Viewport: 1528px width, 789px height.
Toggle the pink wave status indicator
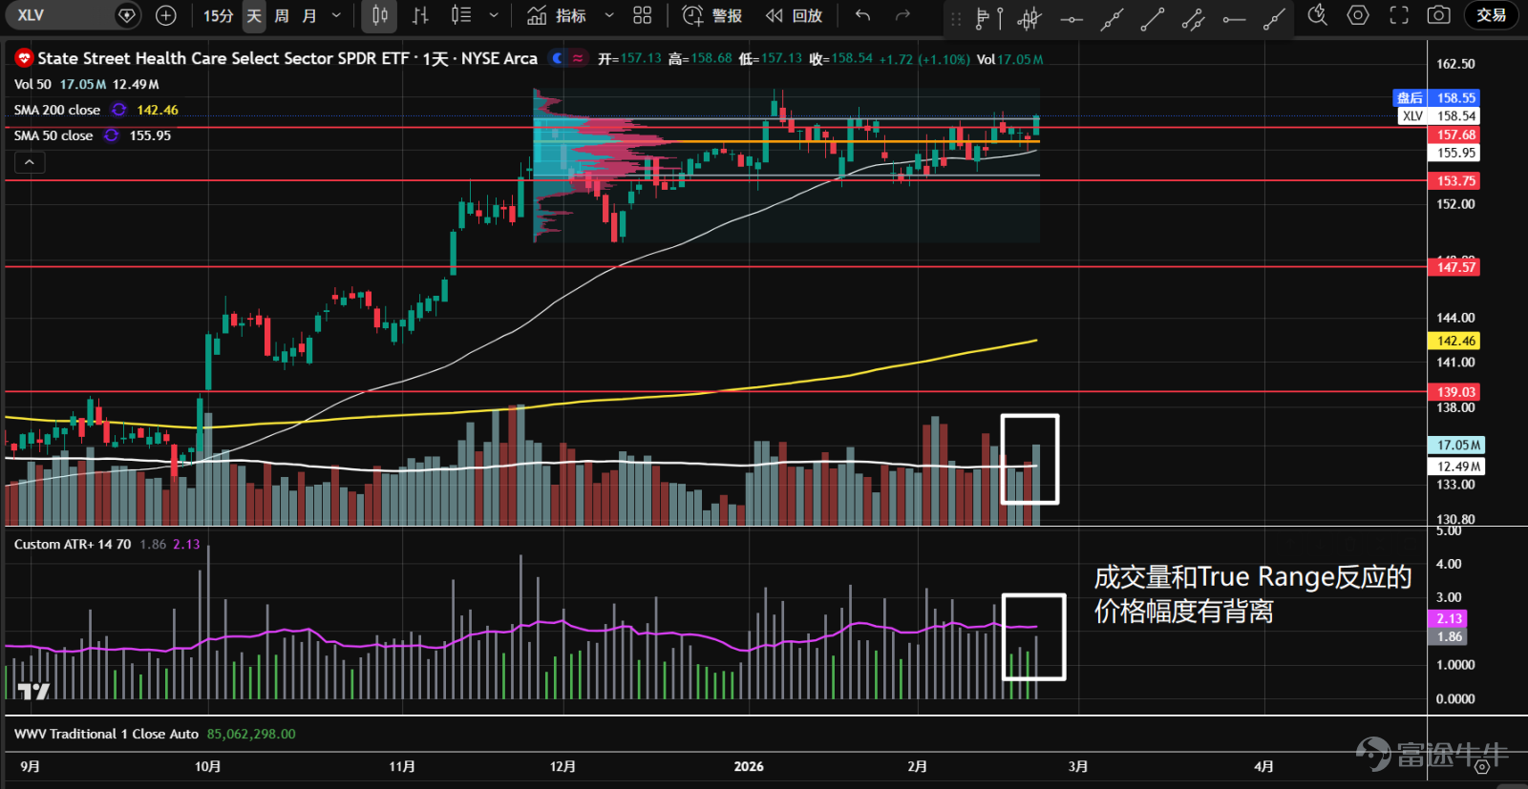coord(578,58)
